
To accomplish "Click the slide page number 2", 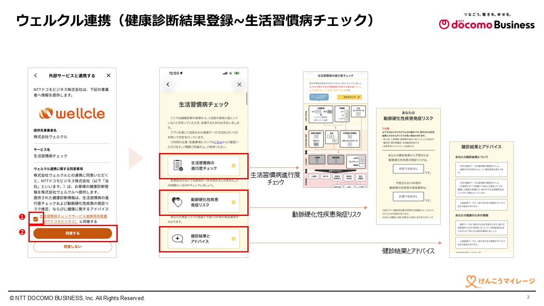I will pos(528,297).
